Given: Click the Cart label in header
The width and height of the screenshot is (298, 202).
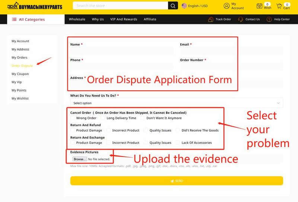Looking at the screenshot, I should tap(286, 8).
